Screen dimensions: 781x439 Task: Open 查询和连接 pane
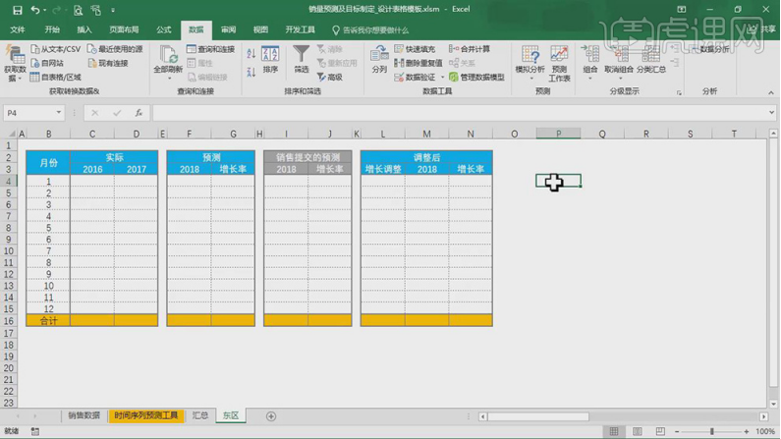(x=210, y=49)
